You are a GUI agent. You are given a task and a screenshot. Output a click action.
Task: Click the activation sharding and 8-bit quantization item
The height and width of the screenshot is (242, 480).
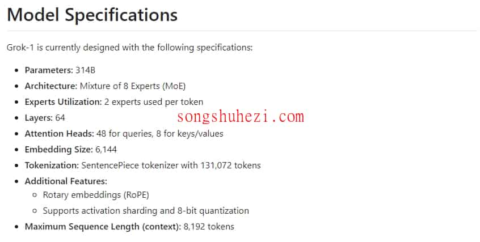point(146,211)
